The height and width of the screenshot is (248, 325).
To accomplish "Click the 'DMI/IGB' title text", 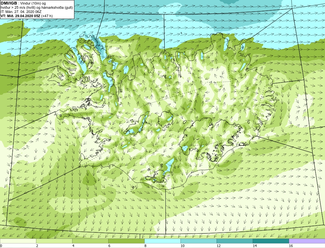I will click(9, 3).
